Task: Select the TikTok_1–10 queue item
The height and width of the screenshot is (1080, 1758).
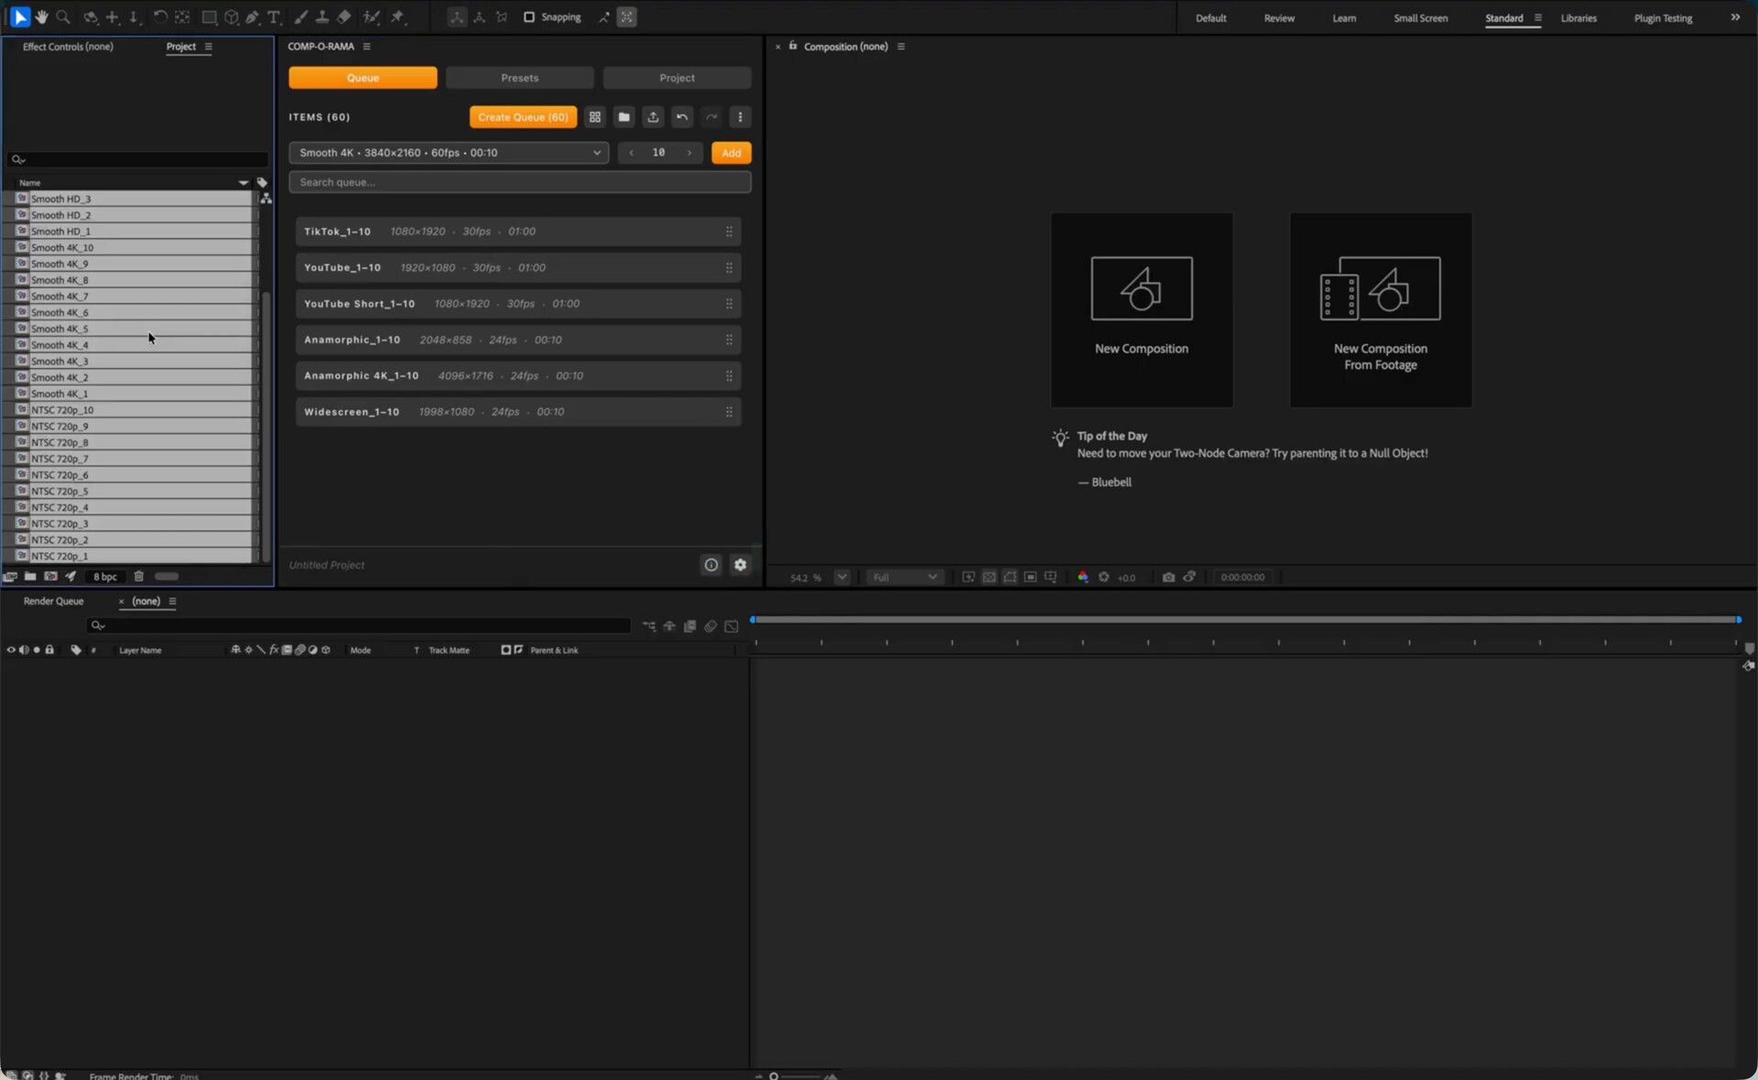Action: [x=518, y=232]
